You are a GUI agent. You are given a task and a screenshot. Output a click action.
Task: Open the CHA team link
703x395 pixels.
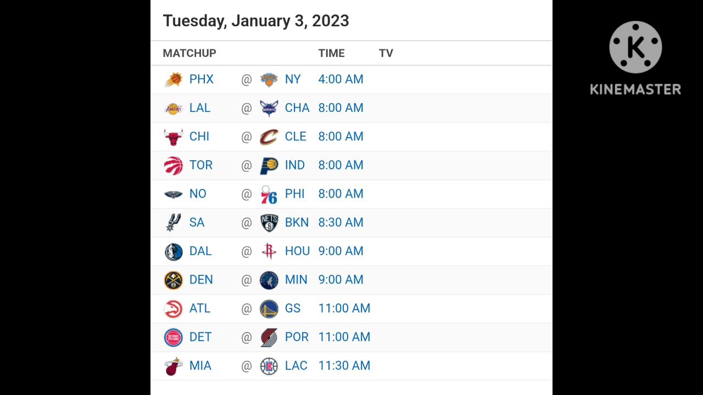(297, 108)
